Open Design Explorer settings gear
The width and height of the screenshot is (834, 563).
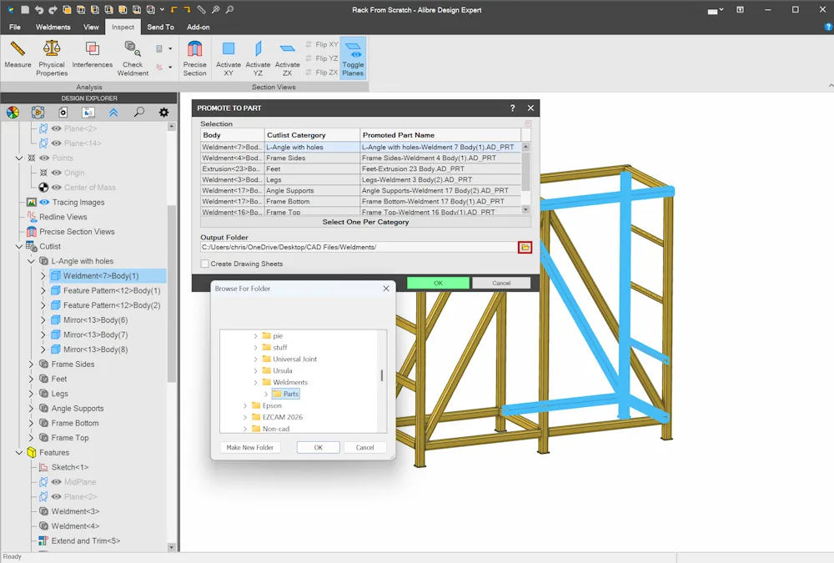coord(163,113)
